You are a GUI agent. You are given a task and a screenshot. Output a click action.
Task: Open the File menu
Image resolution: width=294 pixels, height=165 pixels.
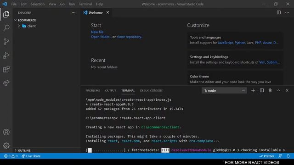click(14, 4)
